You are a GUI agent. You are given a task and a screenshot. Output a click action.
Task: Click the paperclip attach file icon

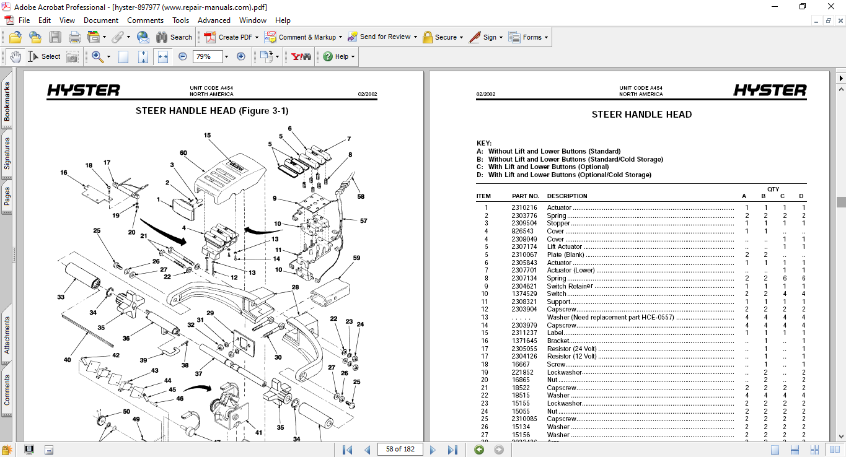coord(119,37)
